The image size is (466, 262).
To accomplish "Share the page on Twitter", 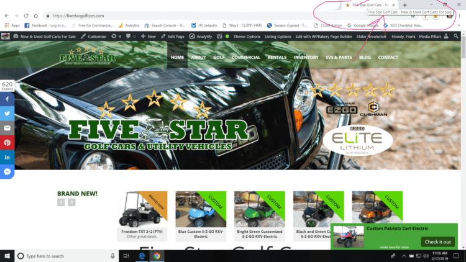I will [7, 114].
